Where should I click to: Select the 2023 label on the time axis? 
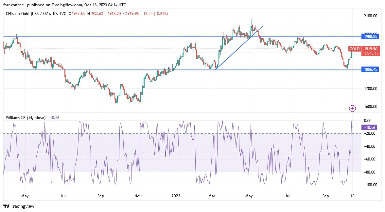[x=176, y=196]
